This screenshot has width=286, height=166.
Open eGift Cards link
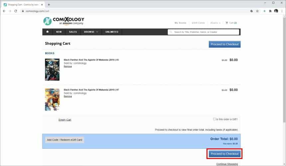click(198, 23)
